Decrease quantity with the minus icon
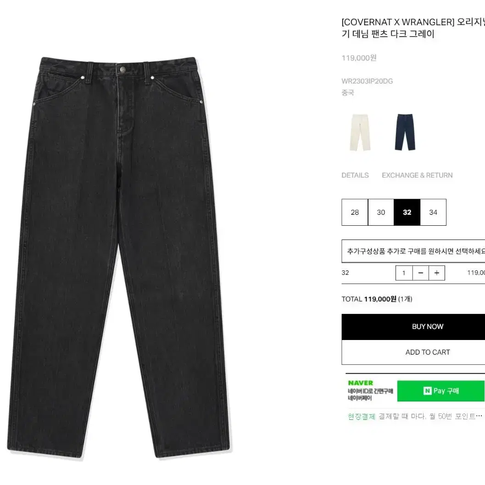Image resolution: width=485 pixels, height=485 pixels. point(421,273)
